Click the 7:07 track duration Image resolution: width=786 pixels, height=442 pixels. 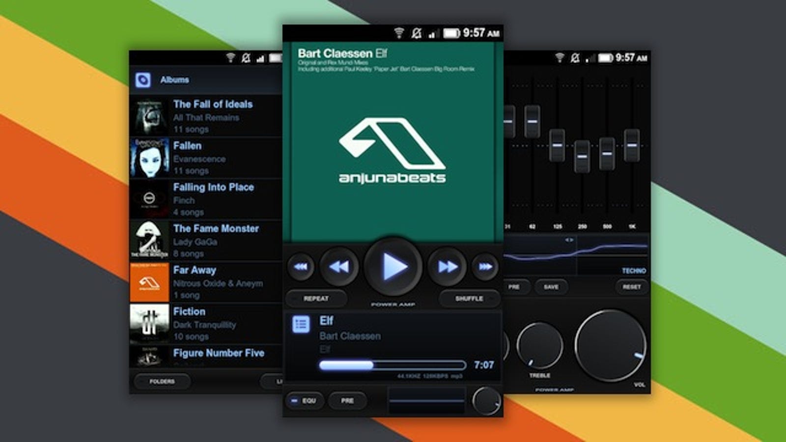tap(484, 365)
